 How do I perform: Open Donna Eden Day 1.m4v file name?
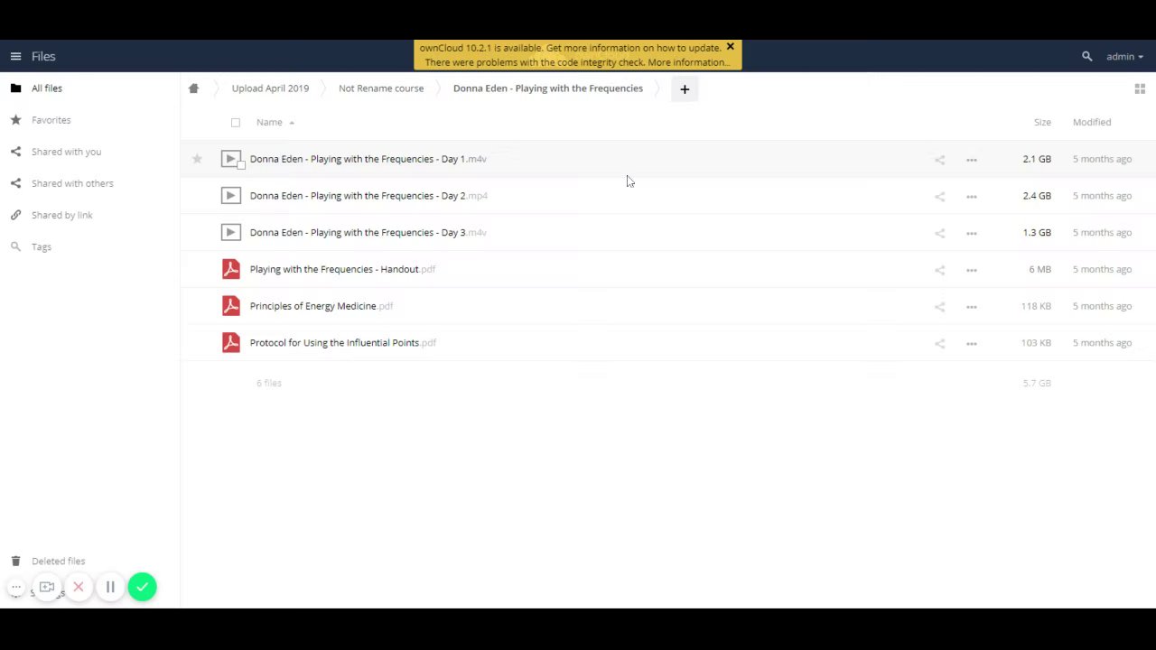tap(368, 159)
